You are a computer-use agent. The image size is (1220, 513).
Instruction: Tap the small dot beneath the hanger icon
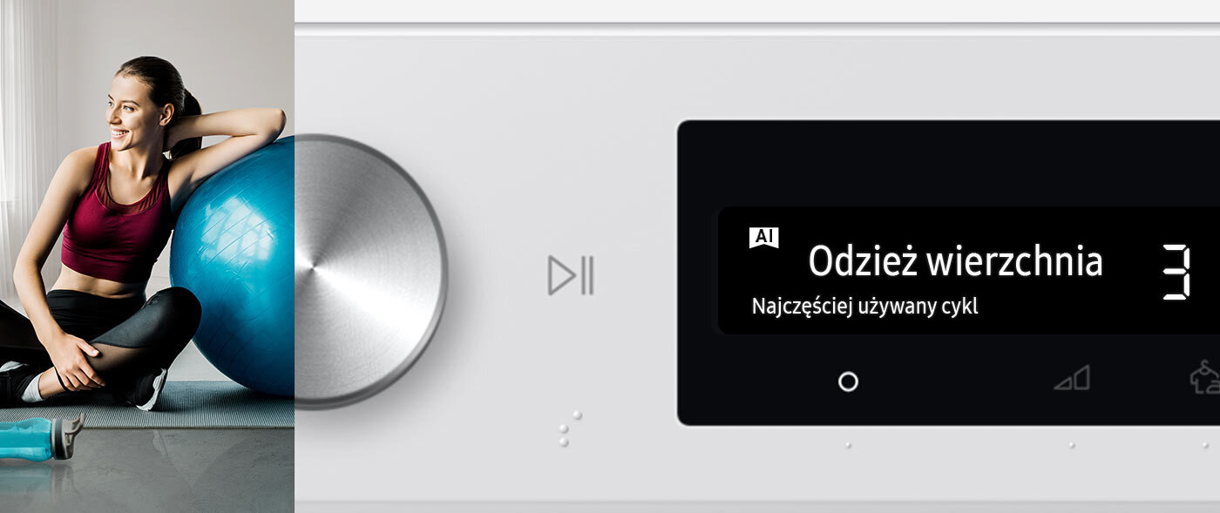coord(1205,445)
